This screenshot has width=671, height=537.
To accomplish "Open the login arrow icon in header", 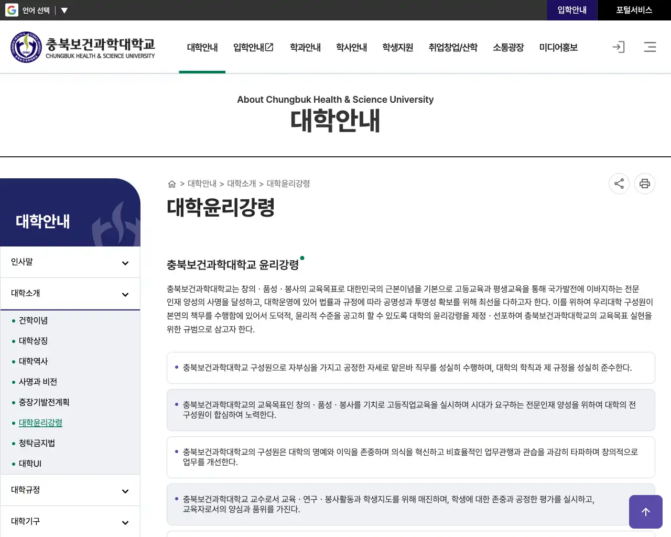I will click(619, 47).
